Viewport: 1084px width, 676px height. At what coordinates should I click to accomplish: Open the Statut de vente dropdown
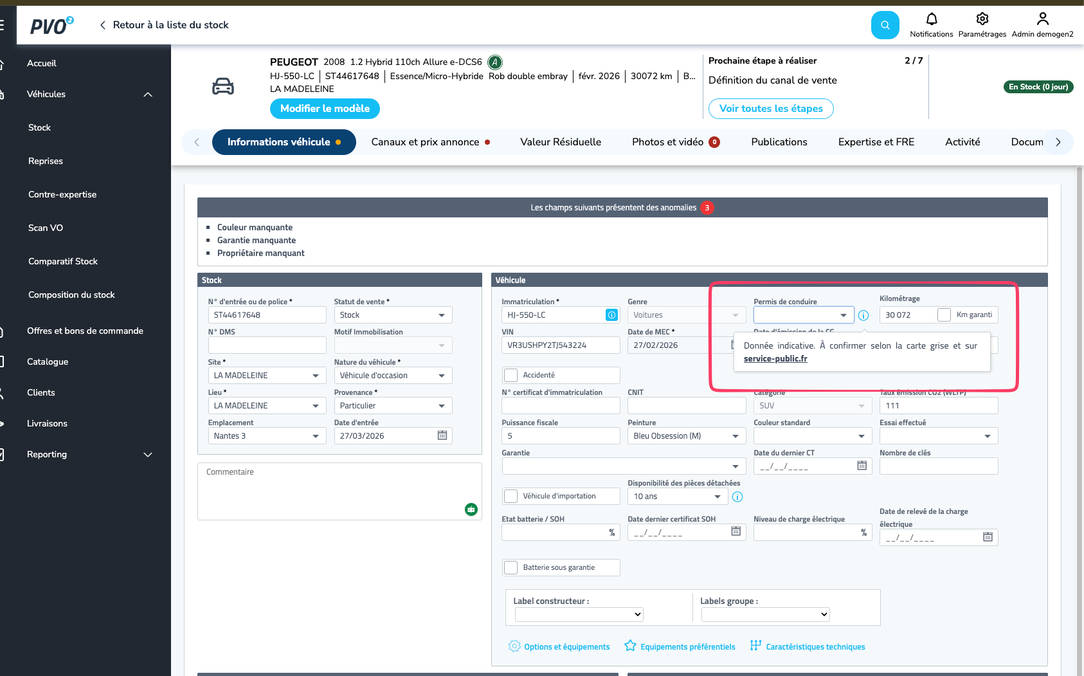[x=393, y=315]
